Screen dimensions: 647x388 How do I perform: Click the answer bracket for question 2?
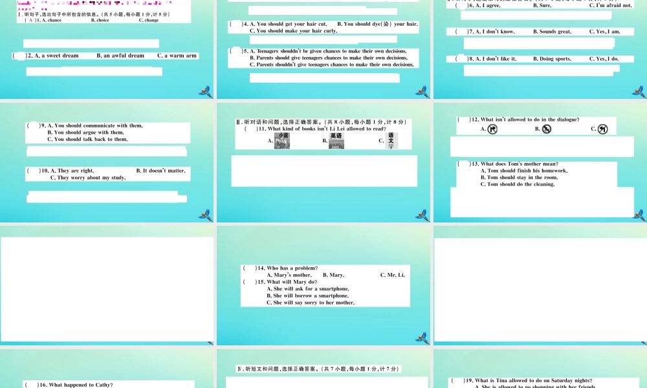point(20,56)
